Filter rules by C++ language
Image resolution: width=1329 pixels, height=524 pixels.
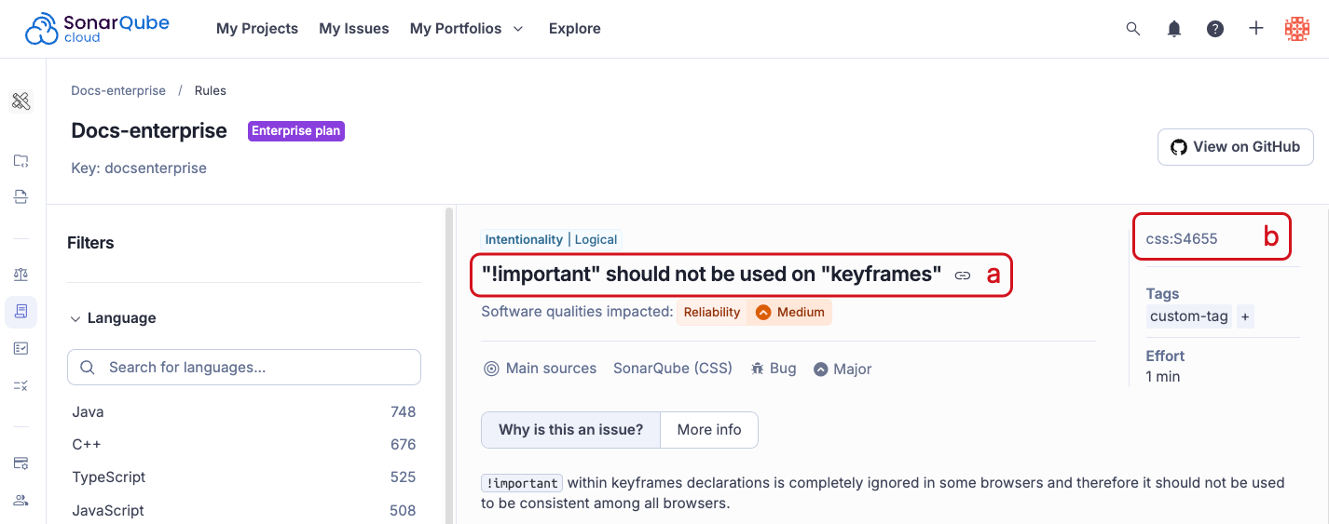click(x=244, y=445)
